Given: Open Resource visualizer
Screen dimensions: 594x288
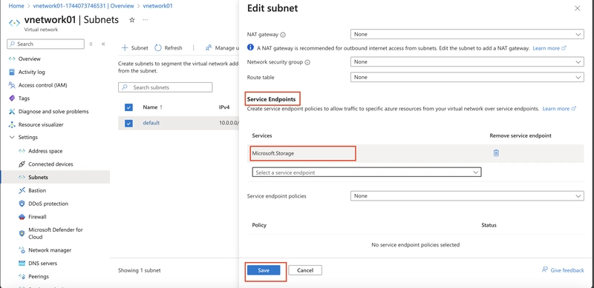Looking at the screenshot, I should [x=41, y=124].
